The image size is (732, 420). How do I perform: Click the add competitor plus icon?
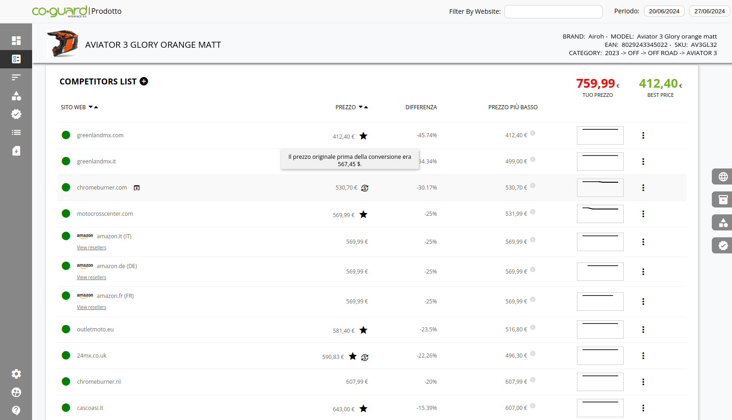pyautogui.click(x=144, y=81)
